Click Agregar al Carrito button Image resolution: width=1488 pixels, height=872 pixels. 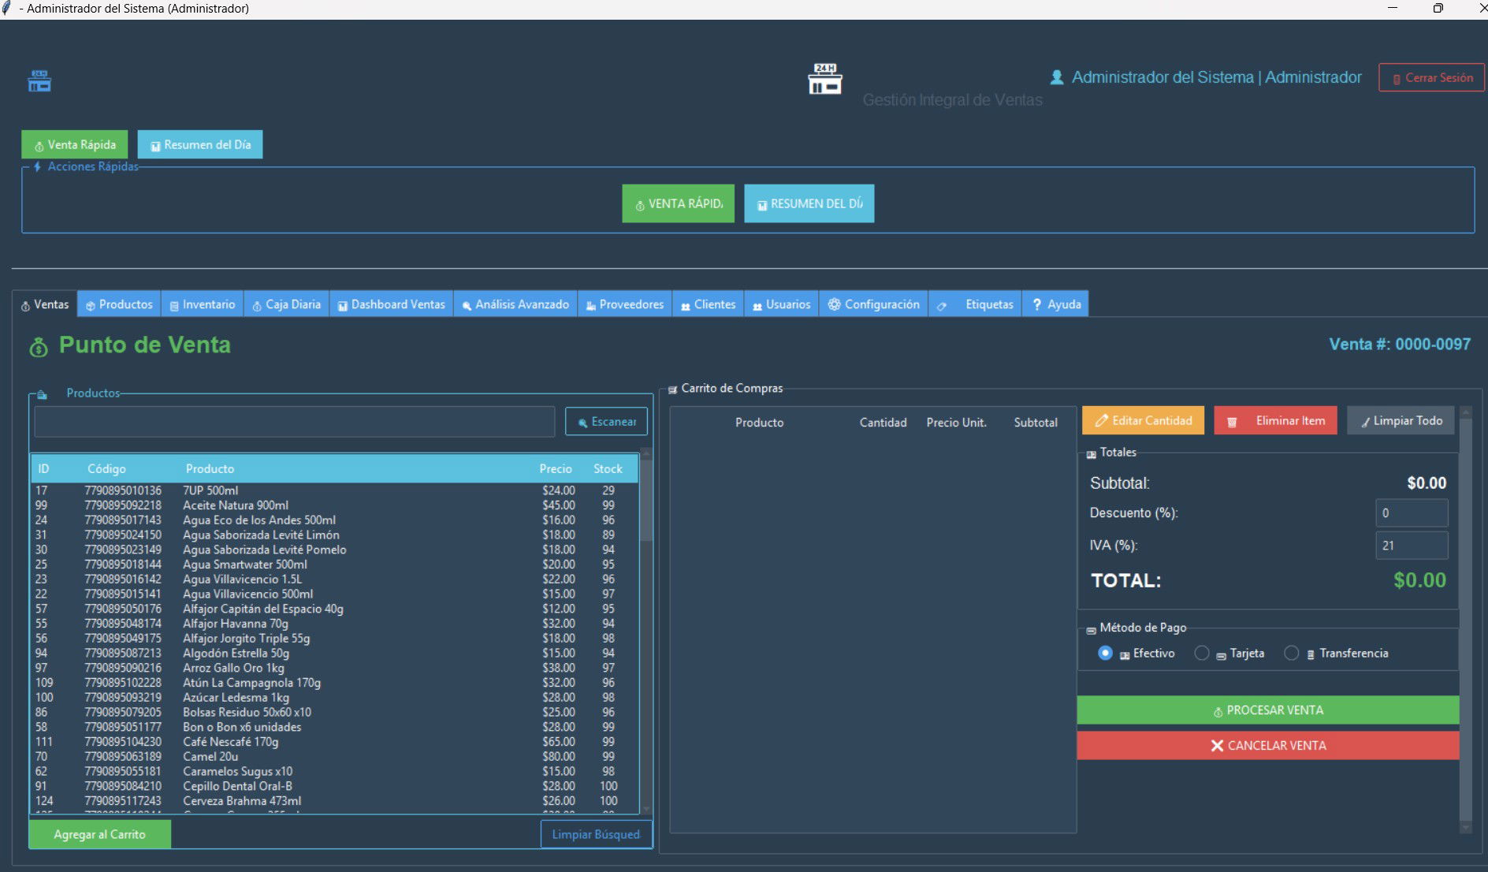[x=100, y=834]
